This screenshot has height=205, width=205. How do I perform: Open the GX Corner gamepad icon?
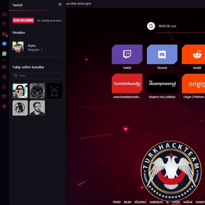click(5, 14)
